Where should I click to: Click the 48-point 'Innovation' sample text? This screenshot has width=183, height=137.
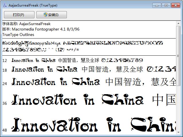[54, 124]
